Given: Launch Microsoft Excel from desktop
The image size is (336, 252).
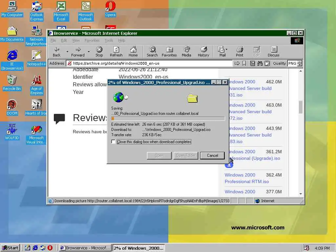Looking at the screenshot, I should coord(61,11).
